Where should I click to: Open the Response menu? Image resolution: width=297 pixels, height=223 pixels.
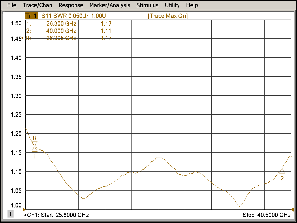(71, 5)
